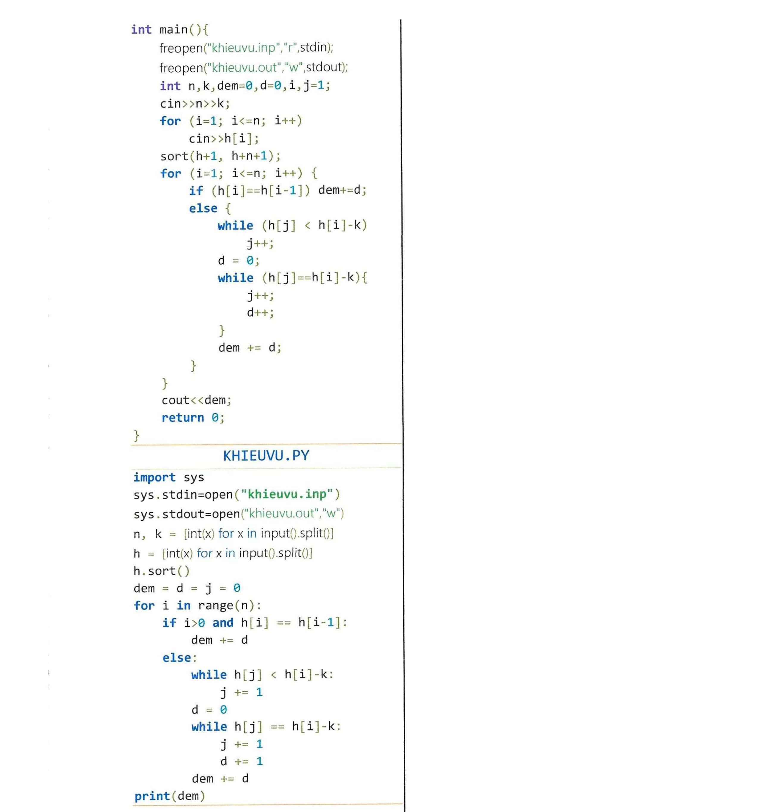
Task: Click the freopen "khieuvu.inp" stdin line
Action: [x=247, y=48]
